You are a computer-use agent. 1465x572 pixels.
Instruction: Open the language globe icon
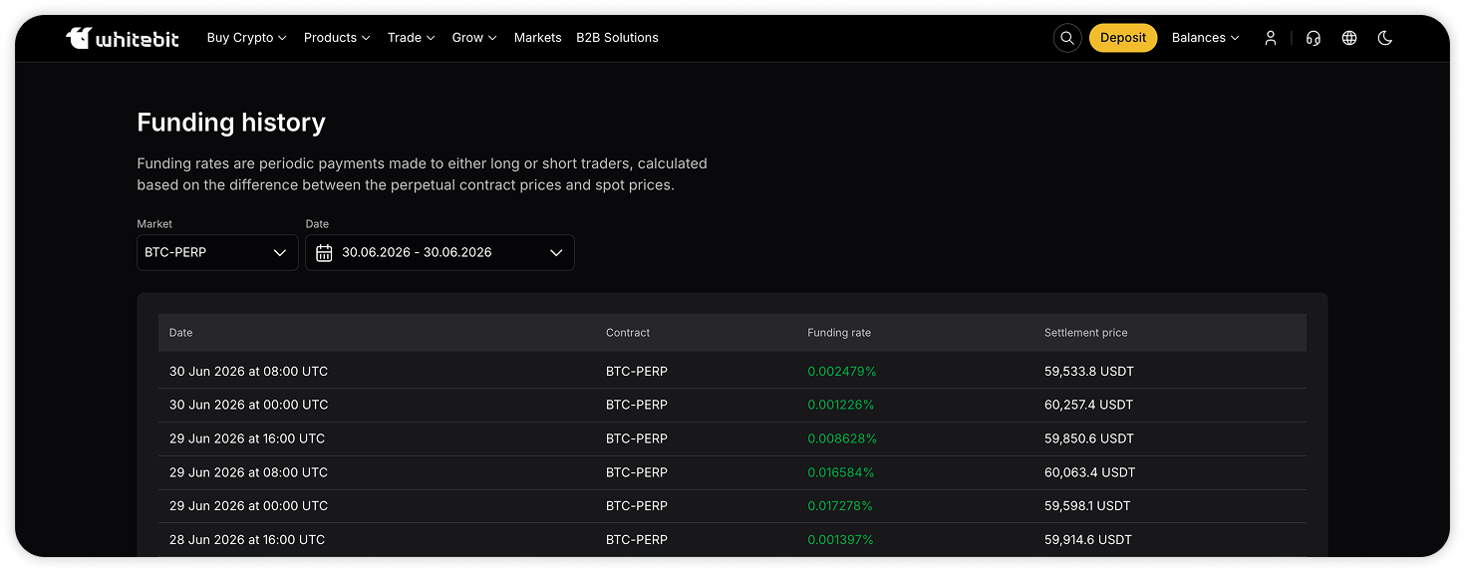tap(1349, 38)
